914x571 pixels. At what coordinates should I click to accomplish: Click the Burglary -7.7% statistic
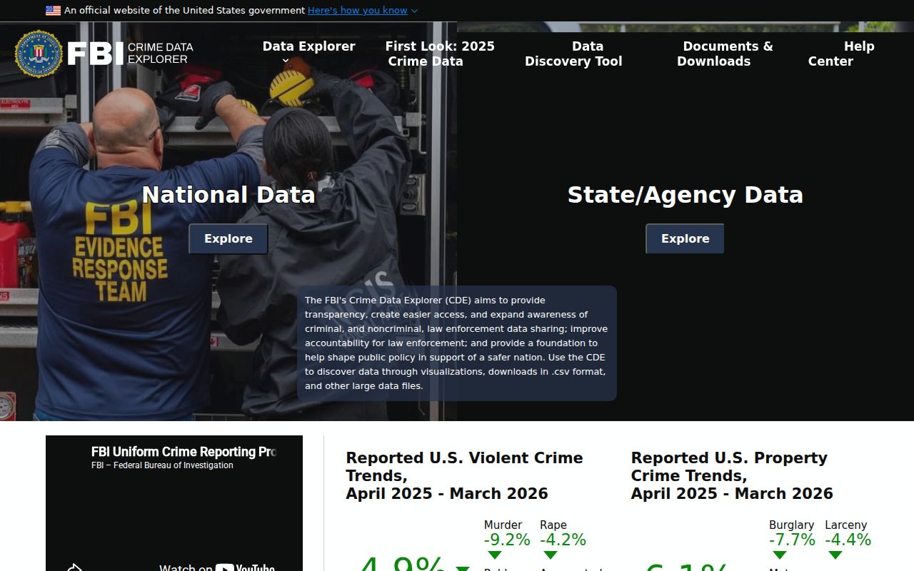(792, 533)
